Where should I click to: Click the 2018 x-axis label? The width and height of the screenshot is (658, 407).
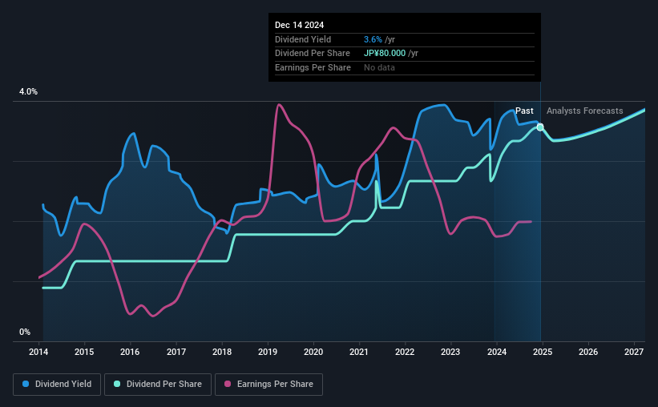221,352
